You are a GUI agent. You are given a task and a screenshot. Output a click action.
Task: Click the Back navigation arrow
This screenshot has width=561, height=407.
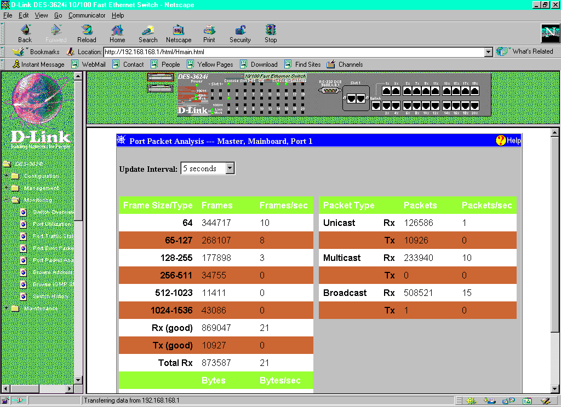25,33
